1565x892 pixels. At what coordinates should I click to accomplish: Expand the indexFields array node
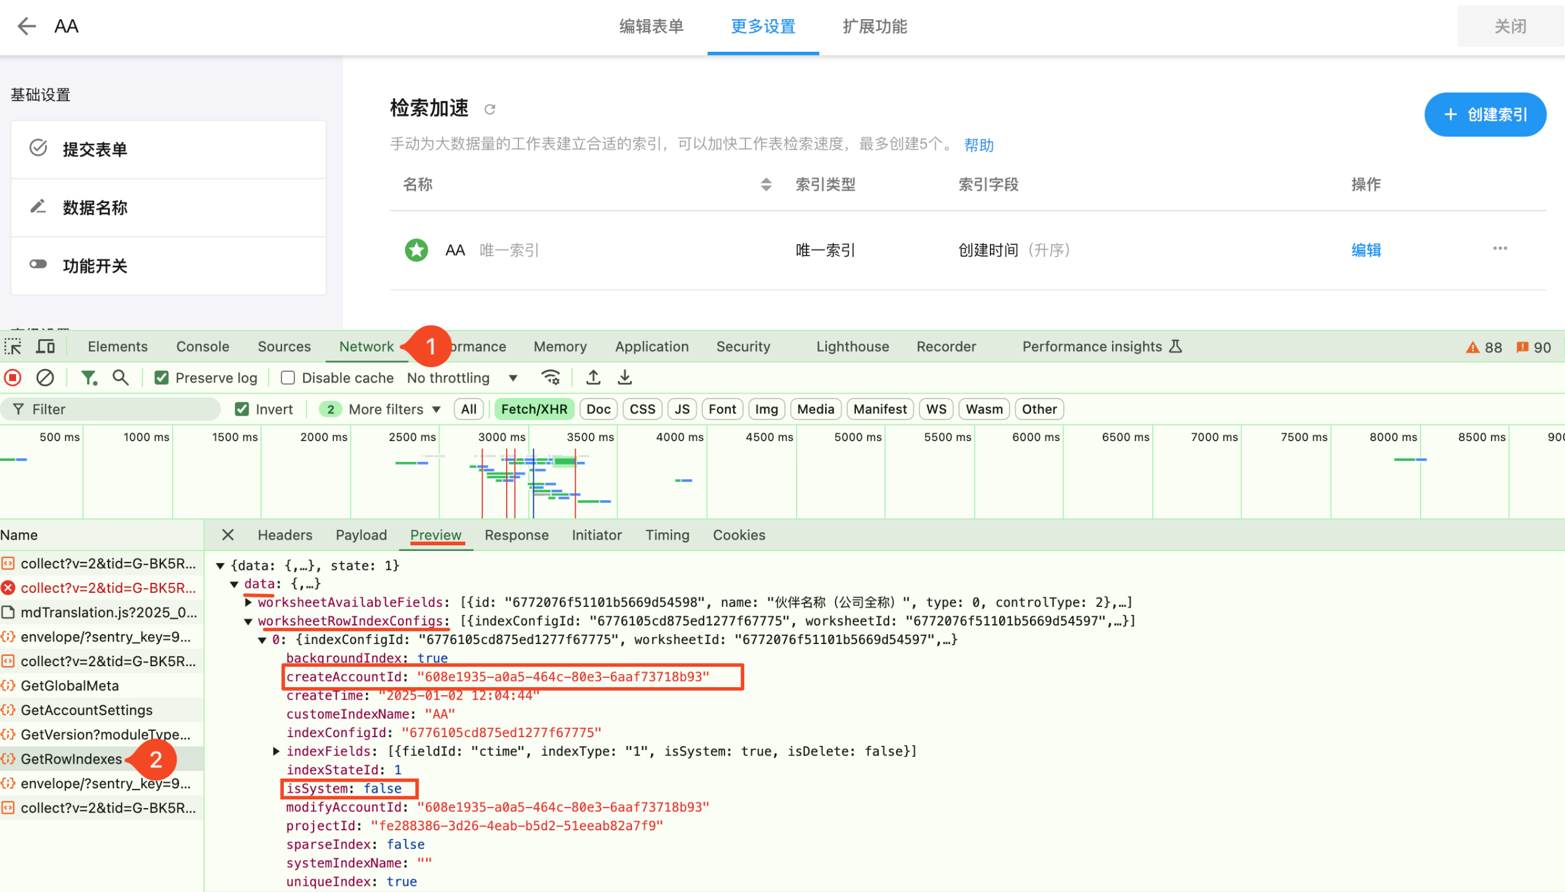276,751
